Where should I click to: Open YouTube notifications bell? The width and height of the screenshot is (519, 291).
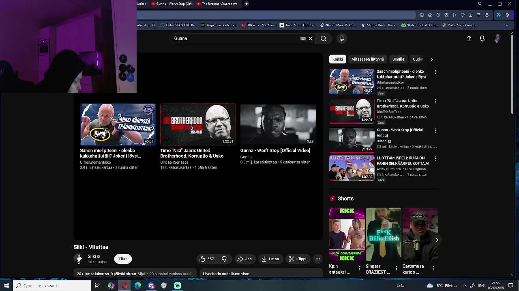click(482, 38)
